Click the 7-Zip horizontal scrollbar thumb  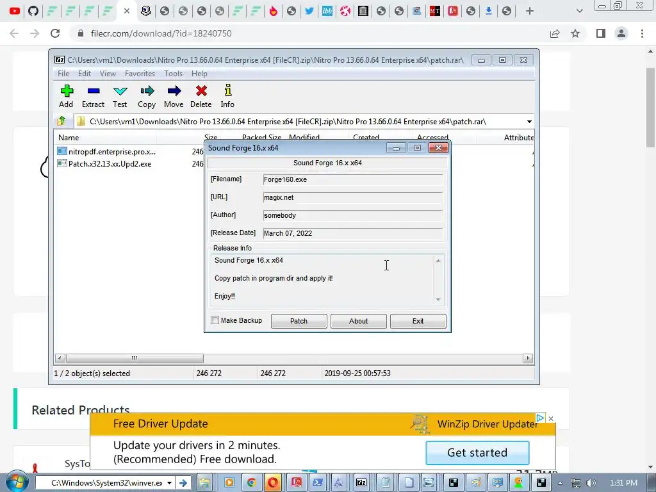[135, 358]
